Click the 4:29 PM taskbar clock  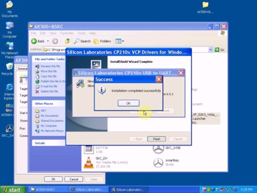[x=247, y=190]
